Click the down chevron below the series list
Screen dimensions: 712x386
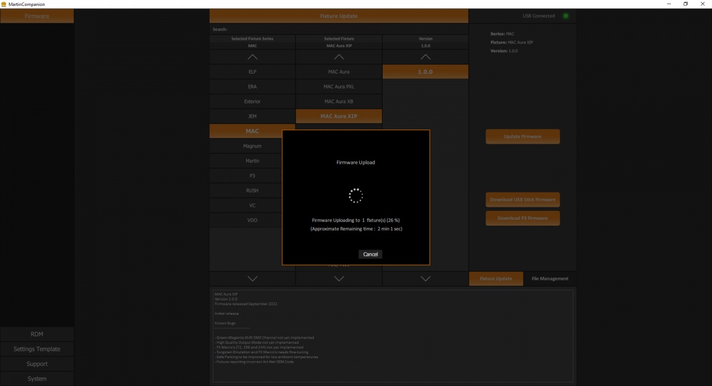(252, 278)
